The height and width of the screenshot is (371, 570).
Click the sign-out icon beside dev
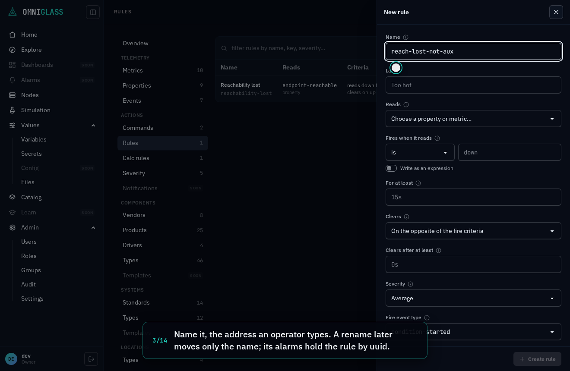pos(91,359)
